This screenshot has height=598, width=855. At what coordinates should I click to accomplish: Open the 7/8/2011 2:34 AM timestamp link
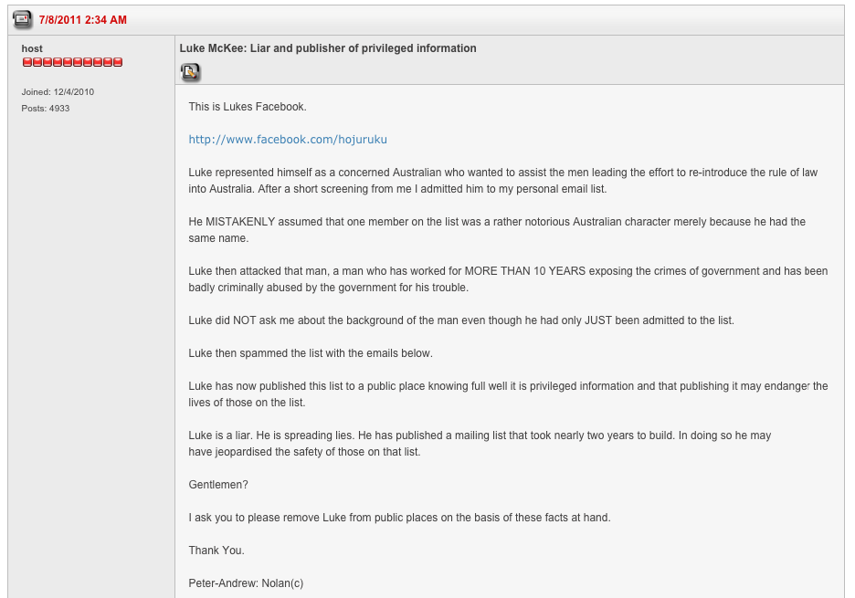(83, 20)
